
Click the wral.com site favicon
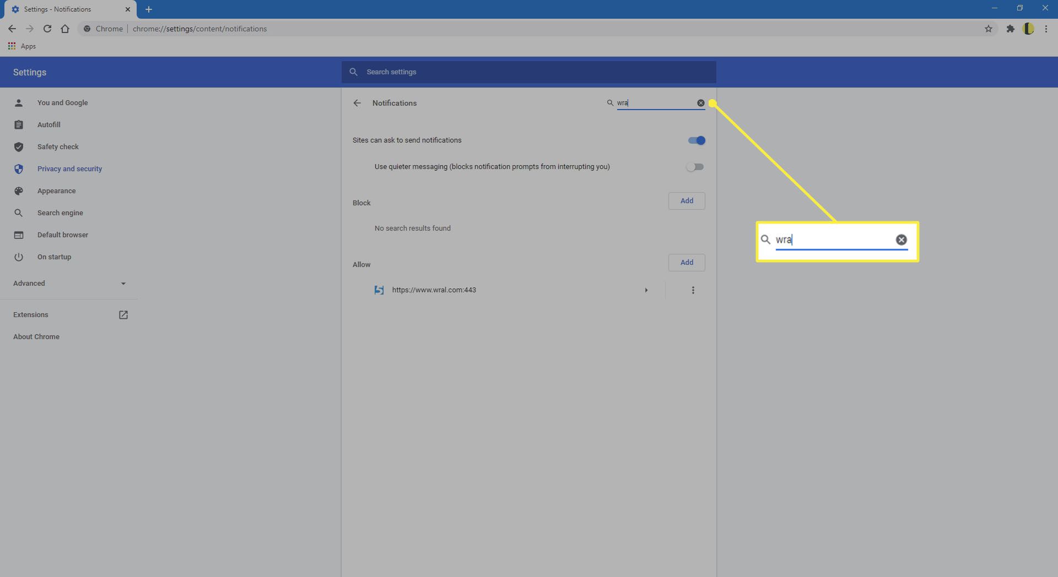[379, 290]
